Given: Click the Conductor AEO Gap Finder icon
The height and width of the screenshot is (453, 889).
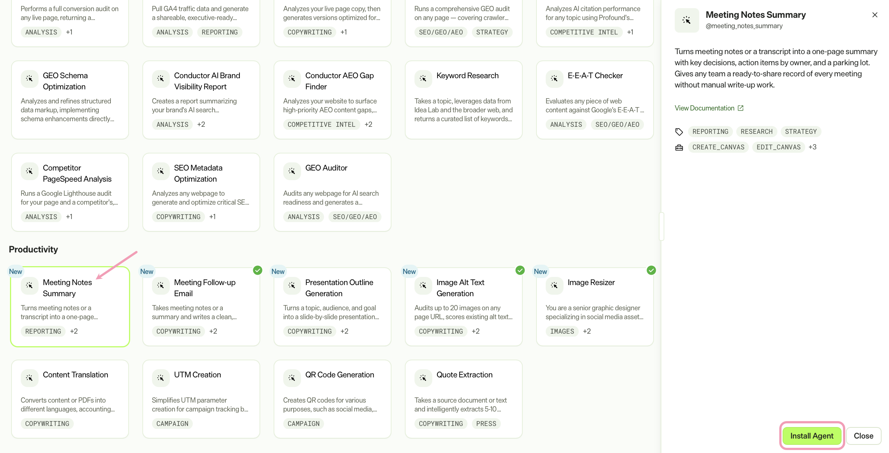Looking at the screenshot, I should pyautogui.click(x=292, y=79).
